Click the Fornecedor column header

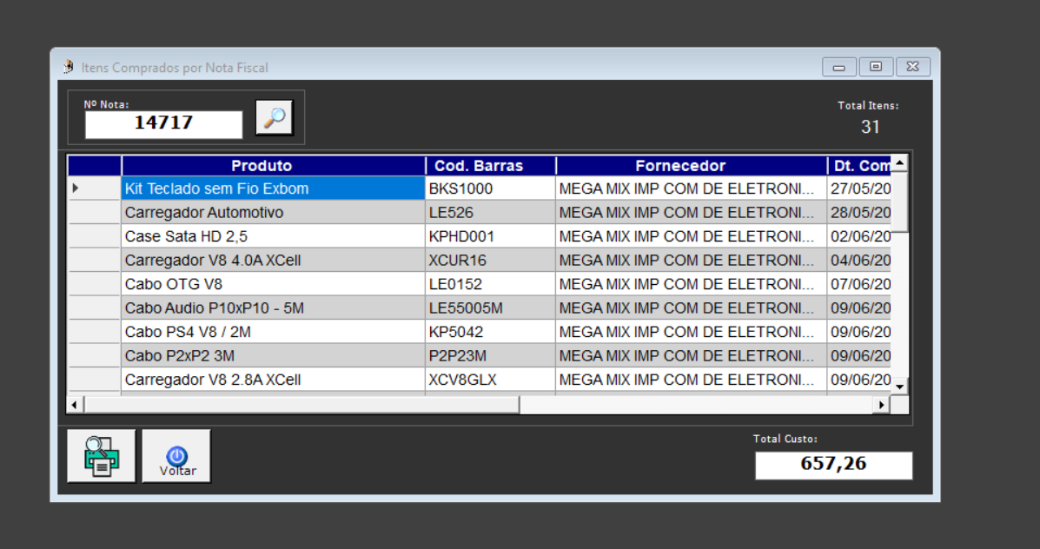coord(691,166)
